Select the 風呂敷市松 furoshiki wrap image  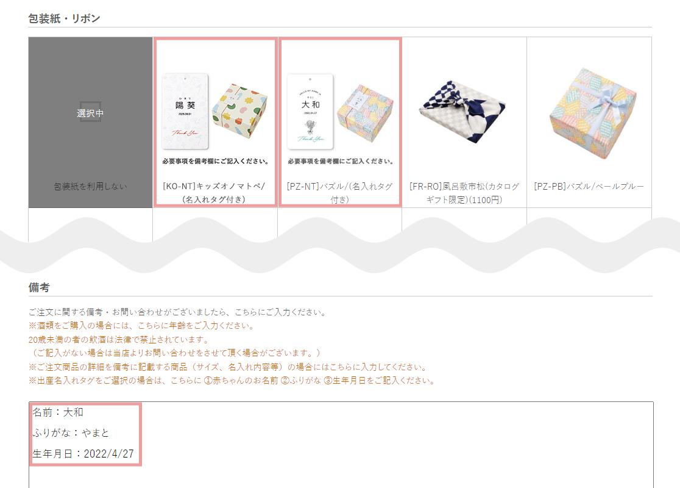462,112
